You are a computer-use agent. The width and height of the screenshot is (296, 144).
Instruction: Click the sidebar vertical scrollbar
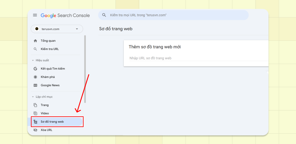pos(85,69)
